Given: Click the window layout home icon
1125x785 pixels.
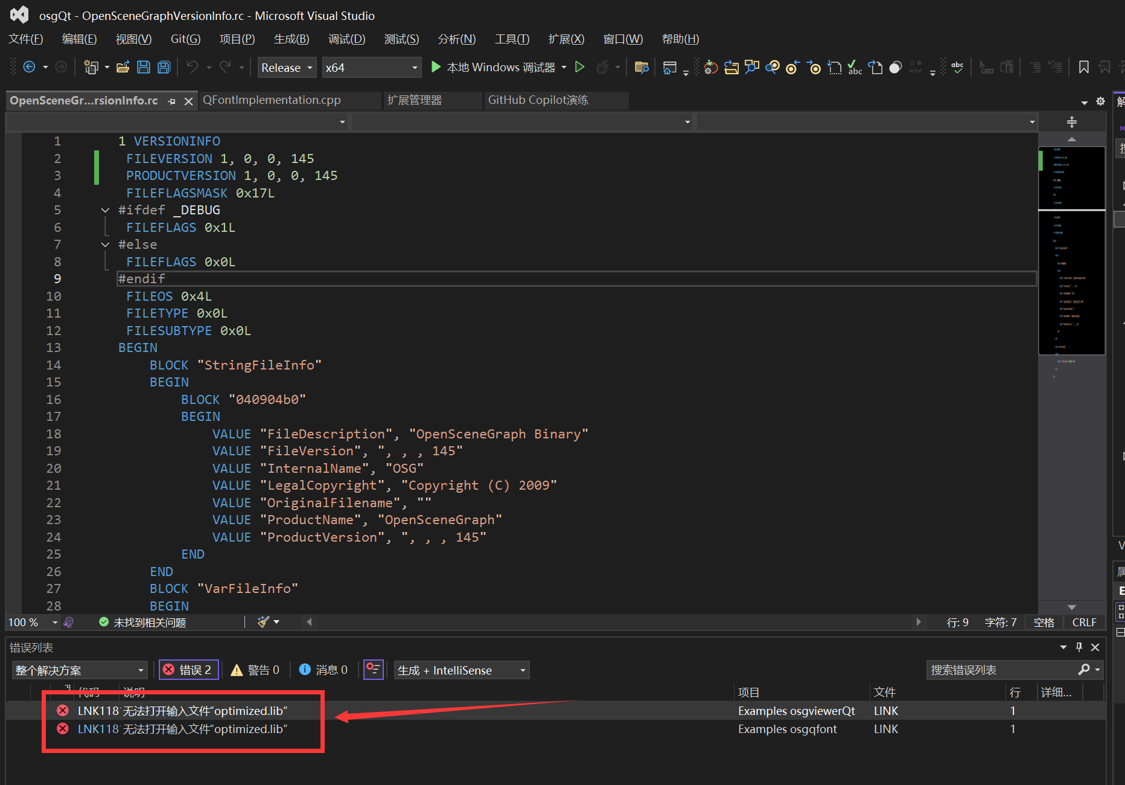Looking at the screenshot, I should [x=669, y=67].
